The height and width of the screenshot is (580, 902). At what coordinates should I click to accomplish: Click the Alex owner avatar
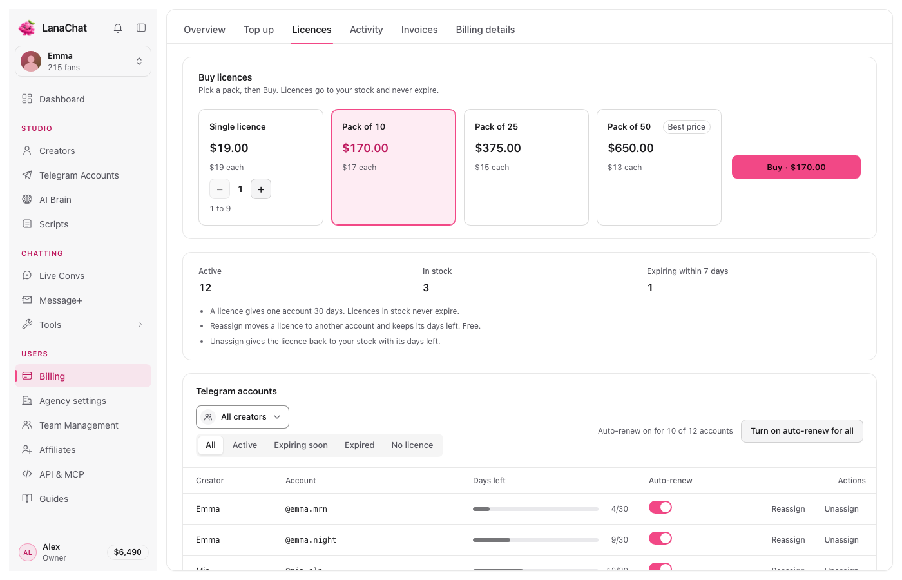pos(28,552)
